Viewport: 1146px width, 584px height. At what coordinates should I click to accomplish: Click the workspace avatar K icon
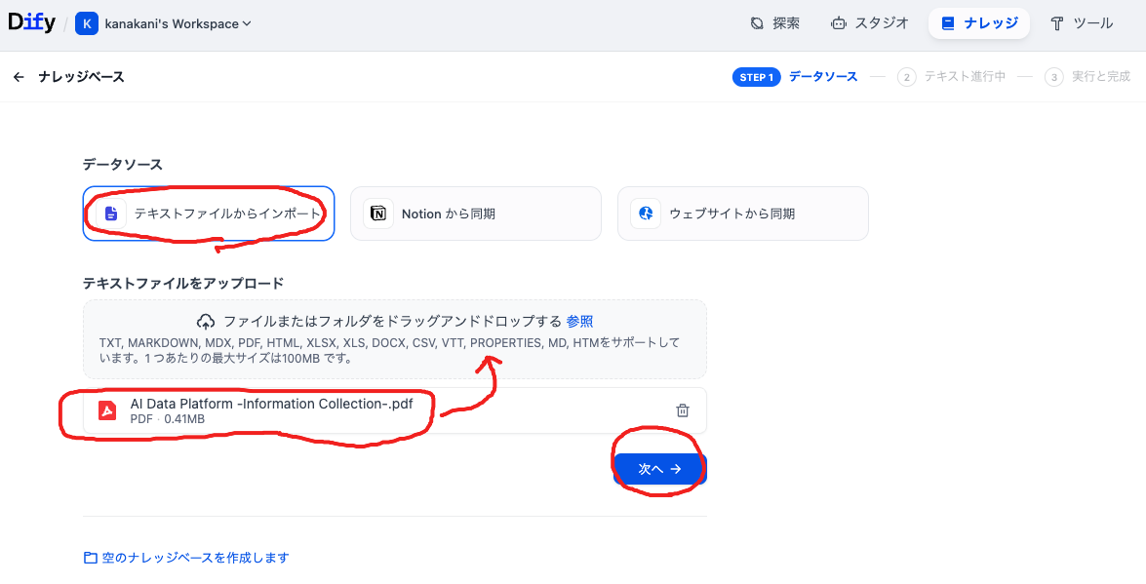point(86,23)
